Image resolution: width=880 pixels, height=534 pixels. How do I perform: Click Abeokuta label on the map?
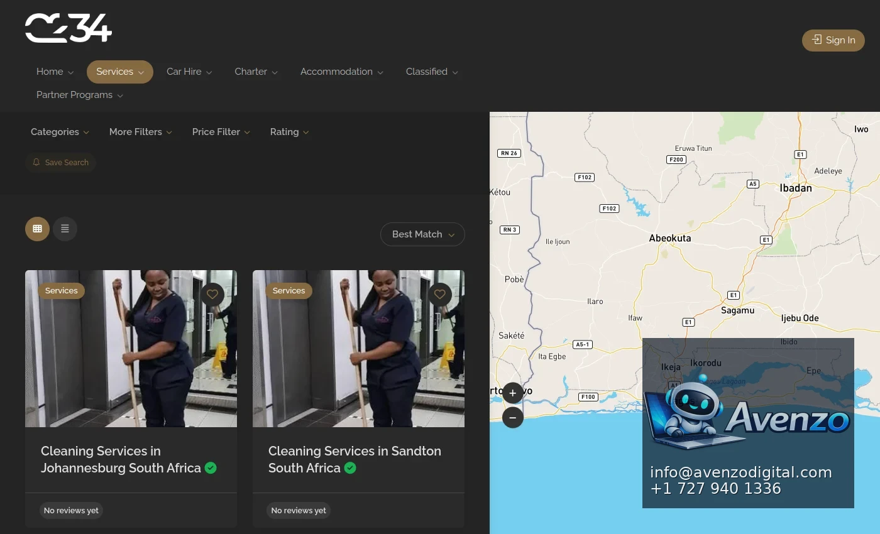(x=670, y=238)
